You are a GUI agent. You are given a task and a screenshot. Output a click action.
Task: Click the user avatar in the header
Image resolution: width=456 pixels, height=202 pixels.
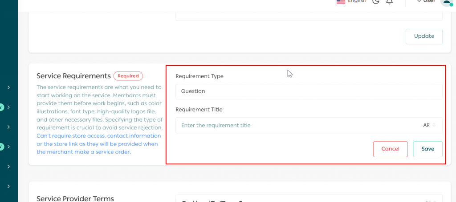click(x=446, y=2)
